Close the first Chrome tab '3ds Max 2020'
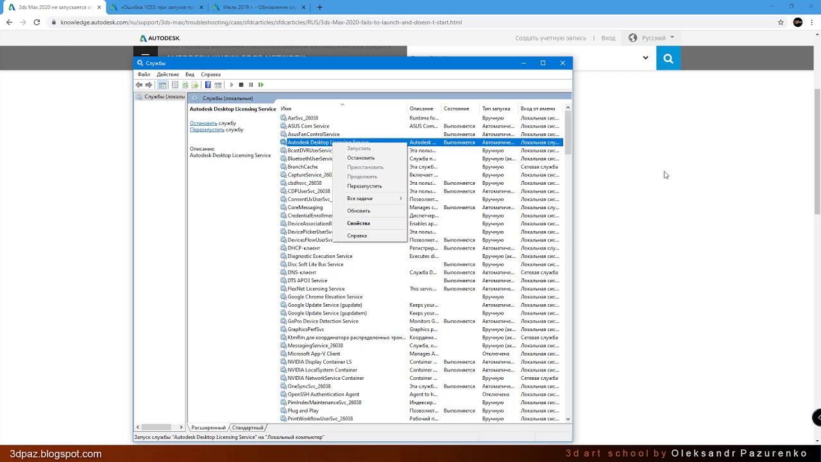 tap(99, 7)
